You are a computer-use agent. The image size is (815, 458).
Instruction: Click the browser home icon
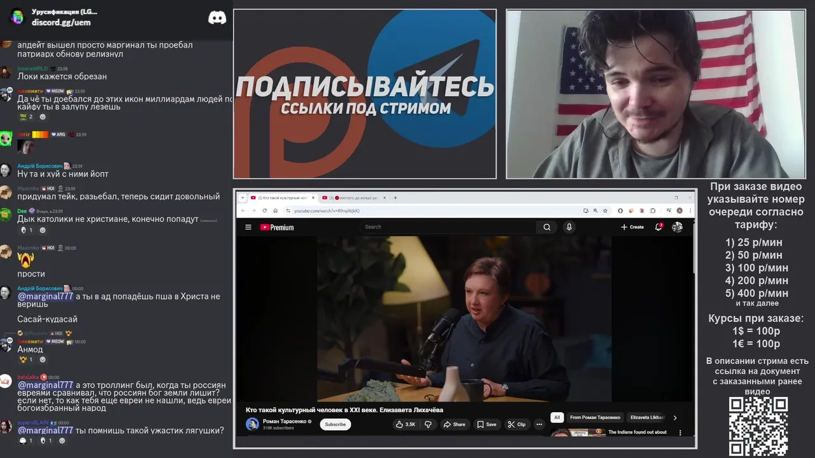coord(275,211)
